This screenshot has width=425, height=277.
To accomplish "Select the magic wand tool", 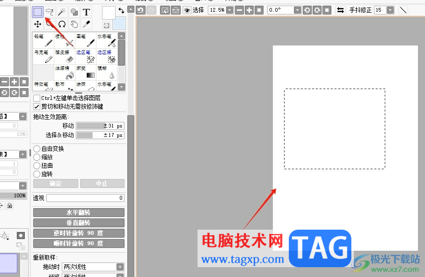I will 62,12.
